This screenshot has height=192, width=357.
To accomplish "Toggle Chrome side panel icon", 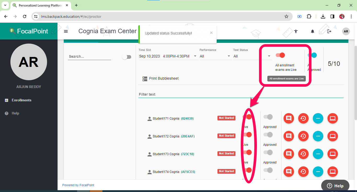I will point(332,16).
